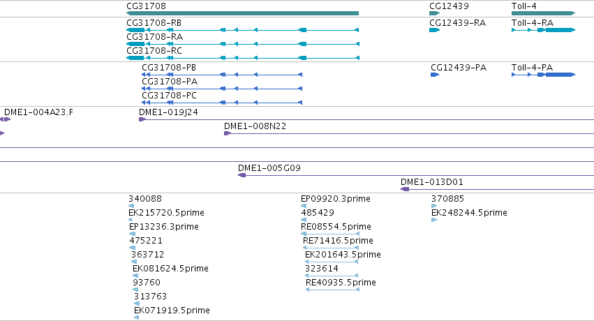This screenshot has width=594, height=321.
Task: Click the Toll-4-RA transcript glyph
Action: click(543, 30)
